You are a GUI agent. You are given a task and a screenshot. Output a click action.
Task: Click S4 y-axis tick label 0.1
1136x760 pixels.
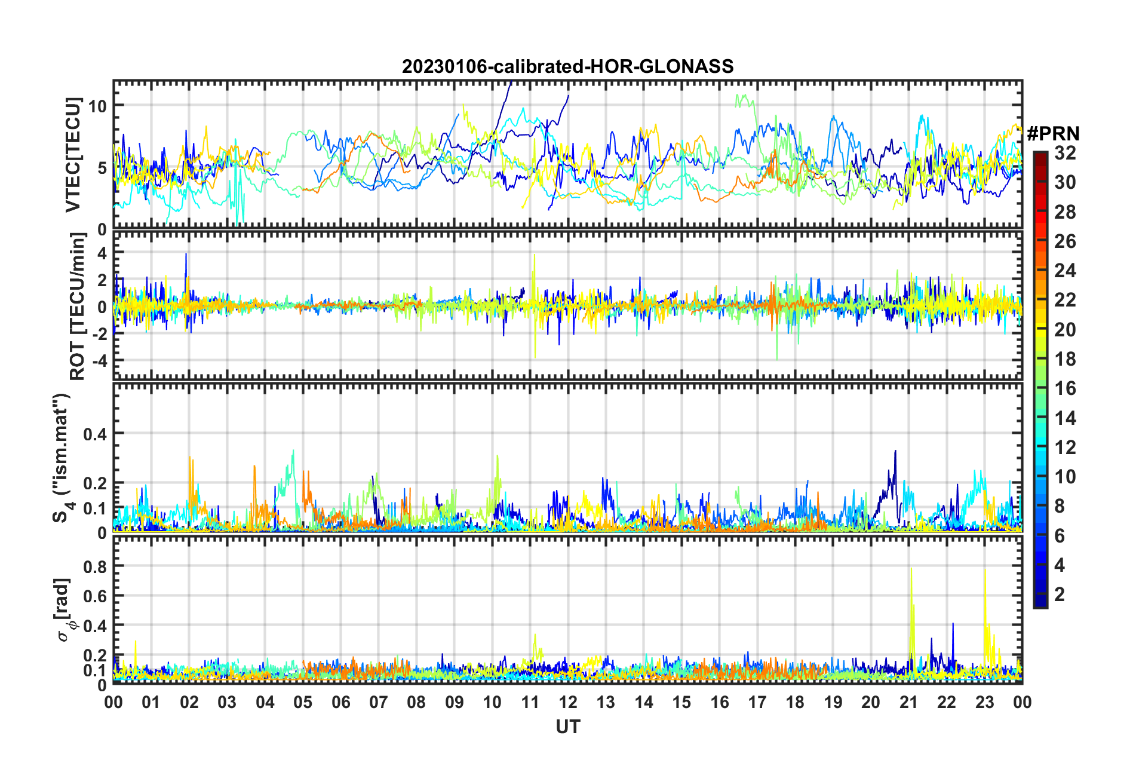[x=96, y=508]
